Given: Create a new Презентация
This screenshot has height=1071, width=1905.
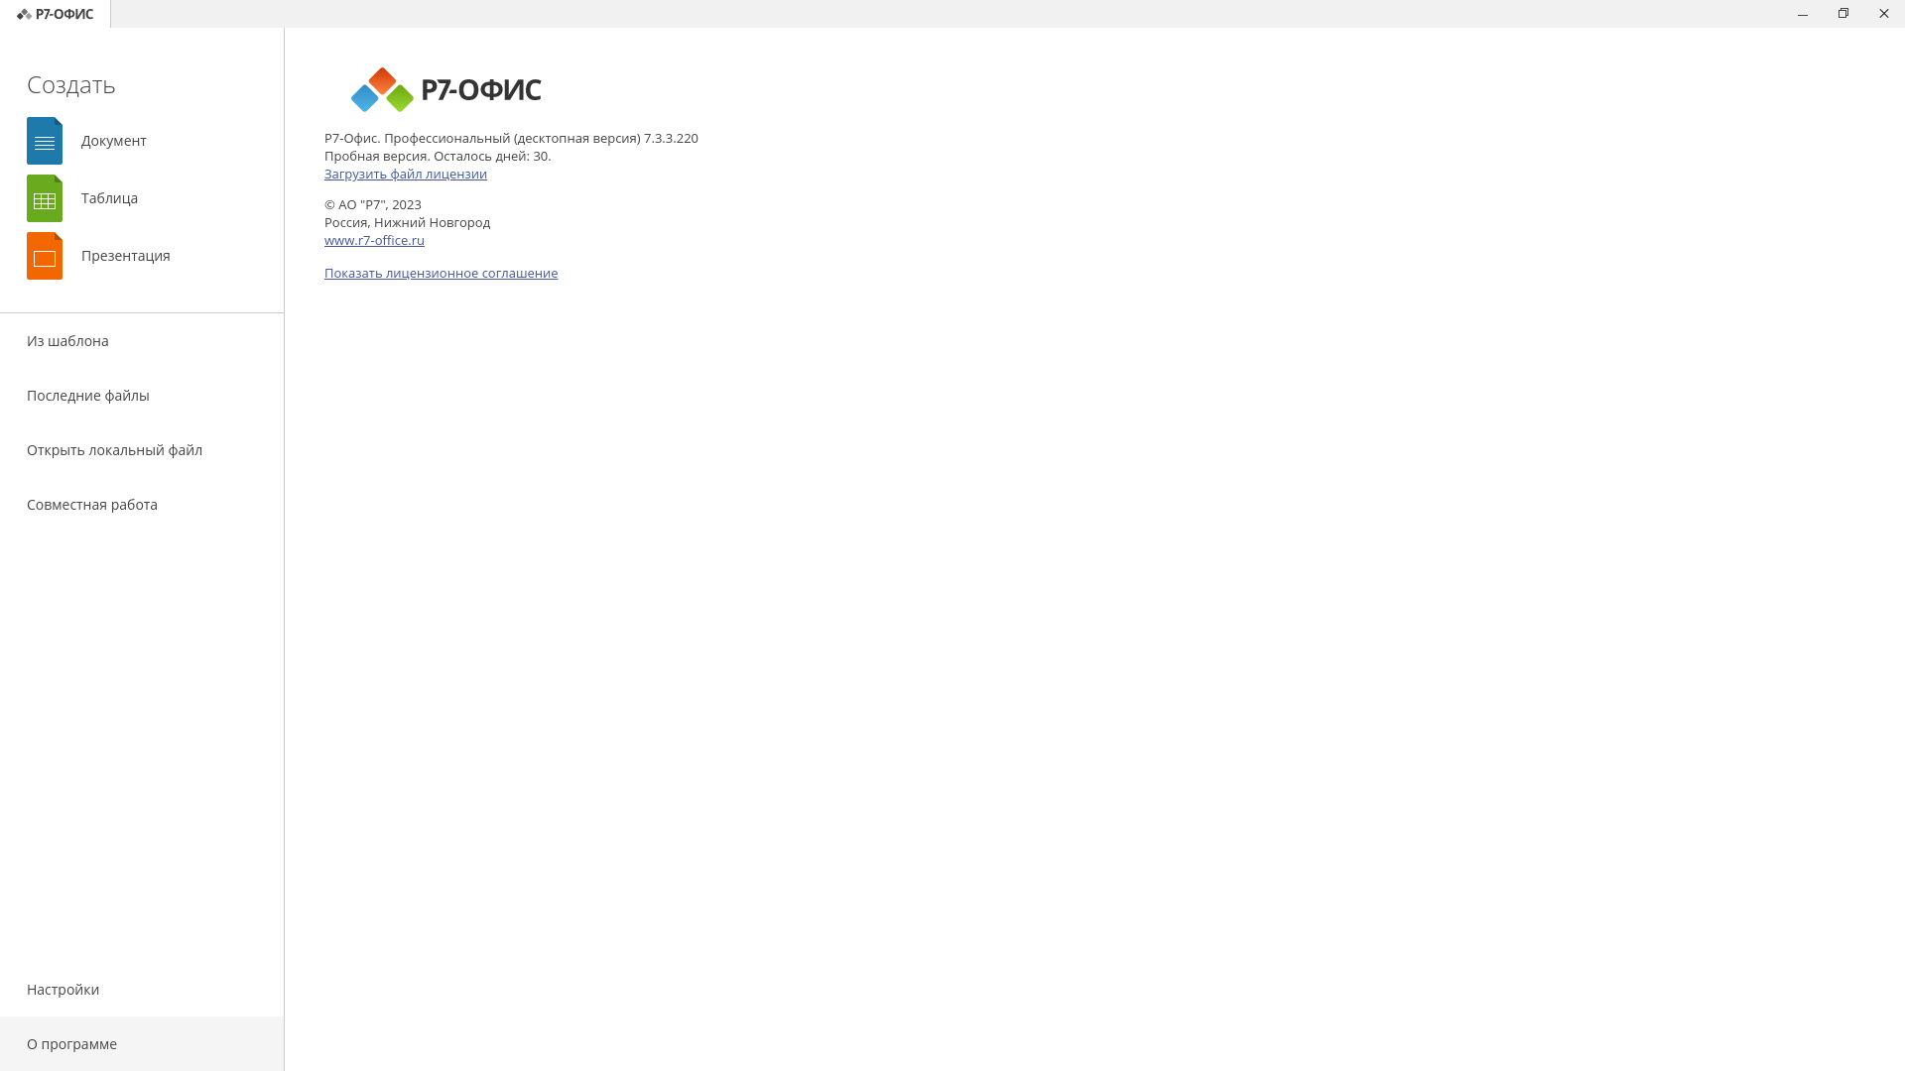Looking at the screenshot, I should pos(125,256).
